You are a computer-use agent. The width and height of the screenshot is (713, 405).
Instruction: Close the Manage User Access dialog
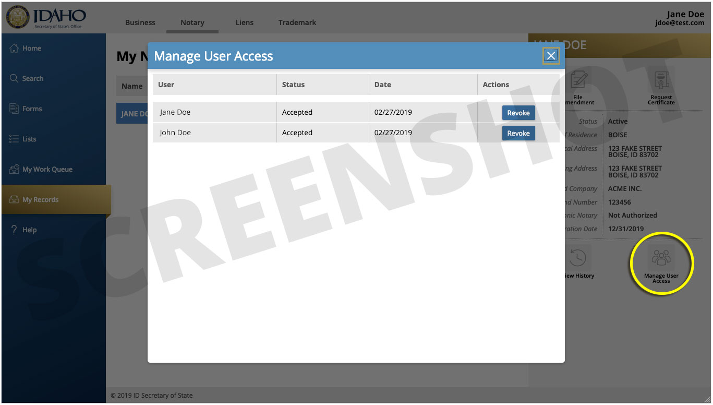pyautogui.click(x=551, y=56)
